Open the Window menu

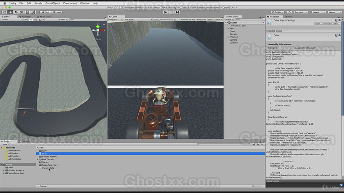[x=84, y=3]
